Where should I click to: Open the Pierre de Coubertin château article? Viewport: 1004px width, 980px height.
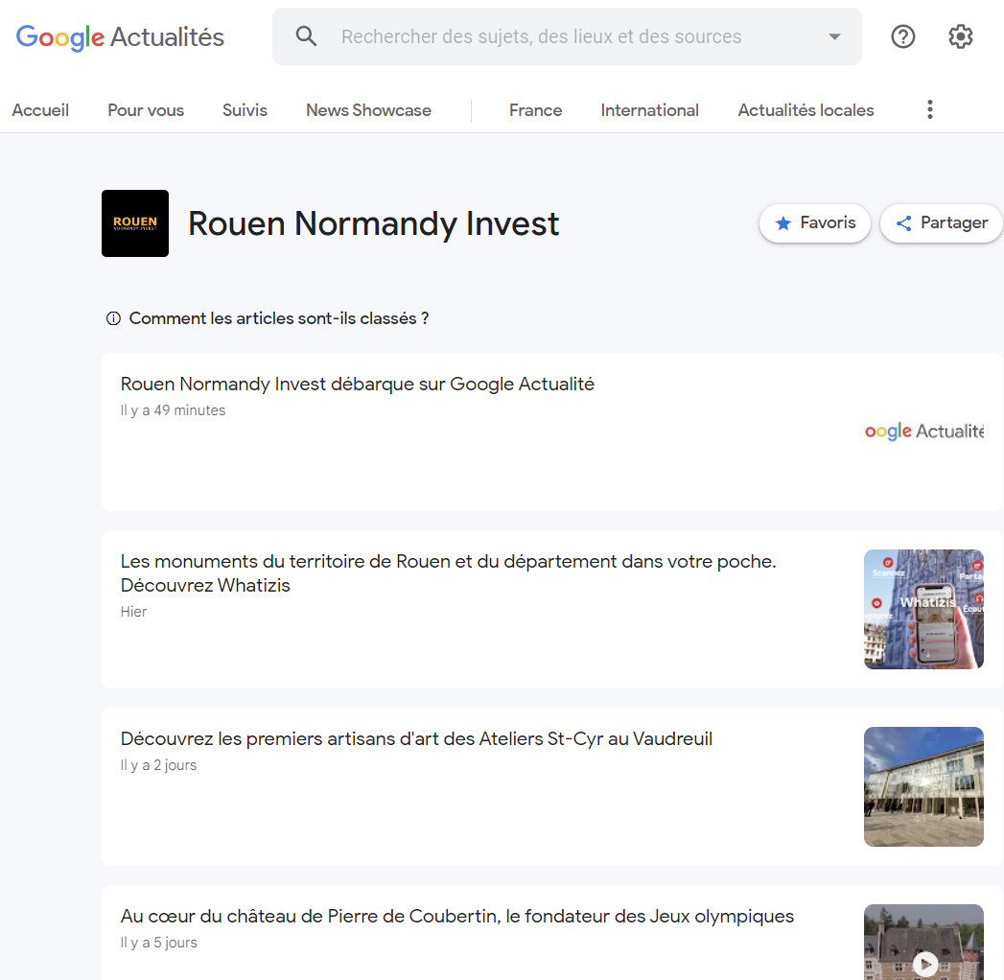coord(457,916)
